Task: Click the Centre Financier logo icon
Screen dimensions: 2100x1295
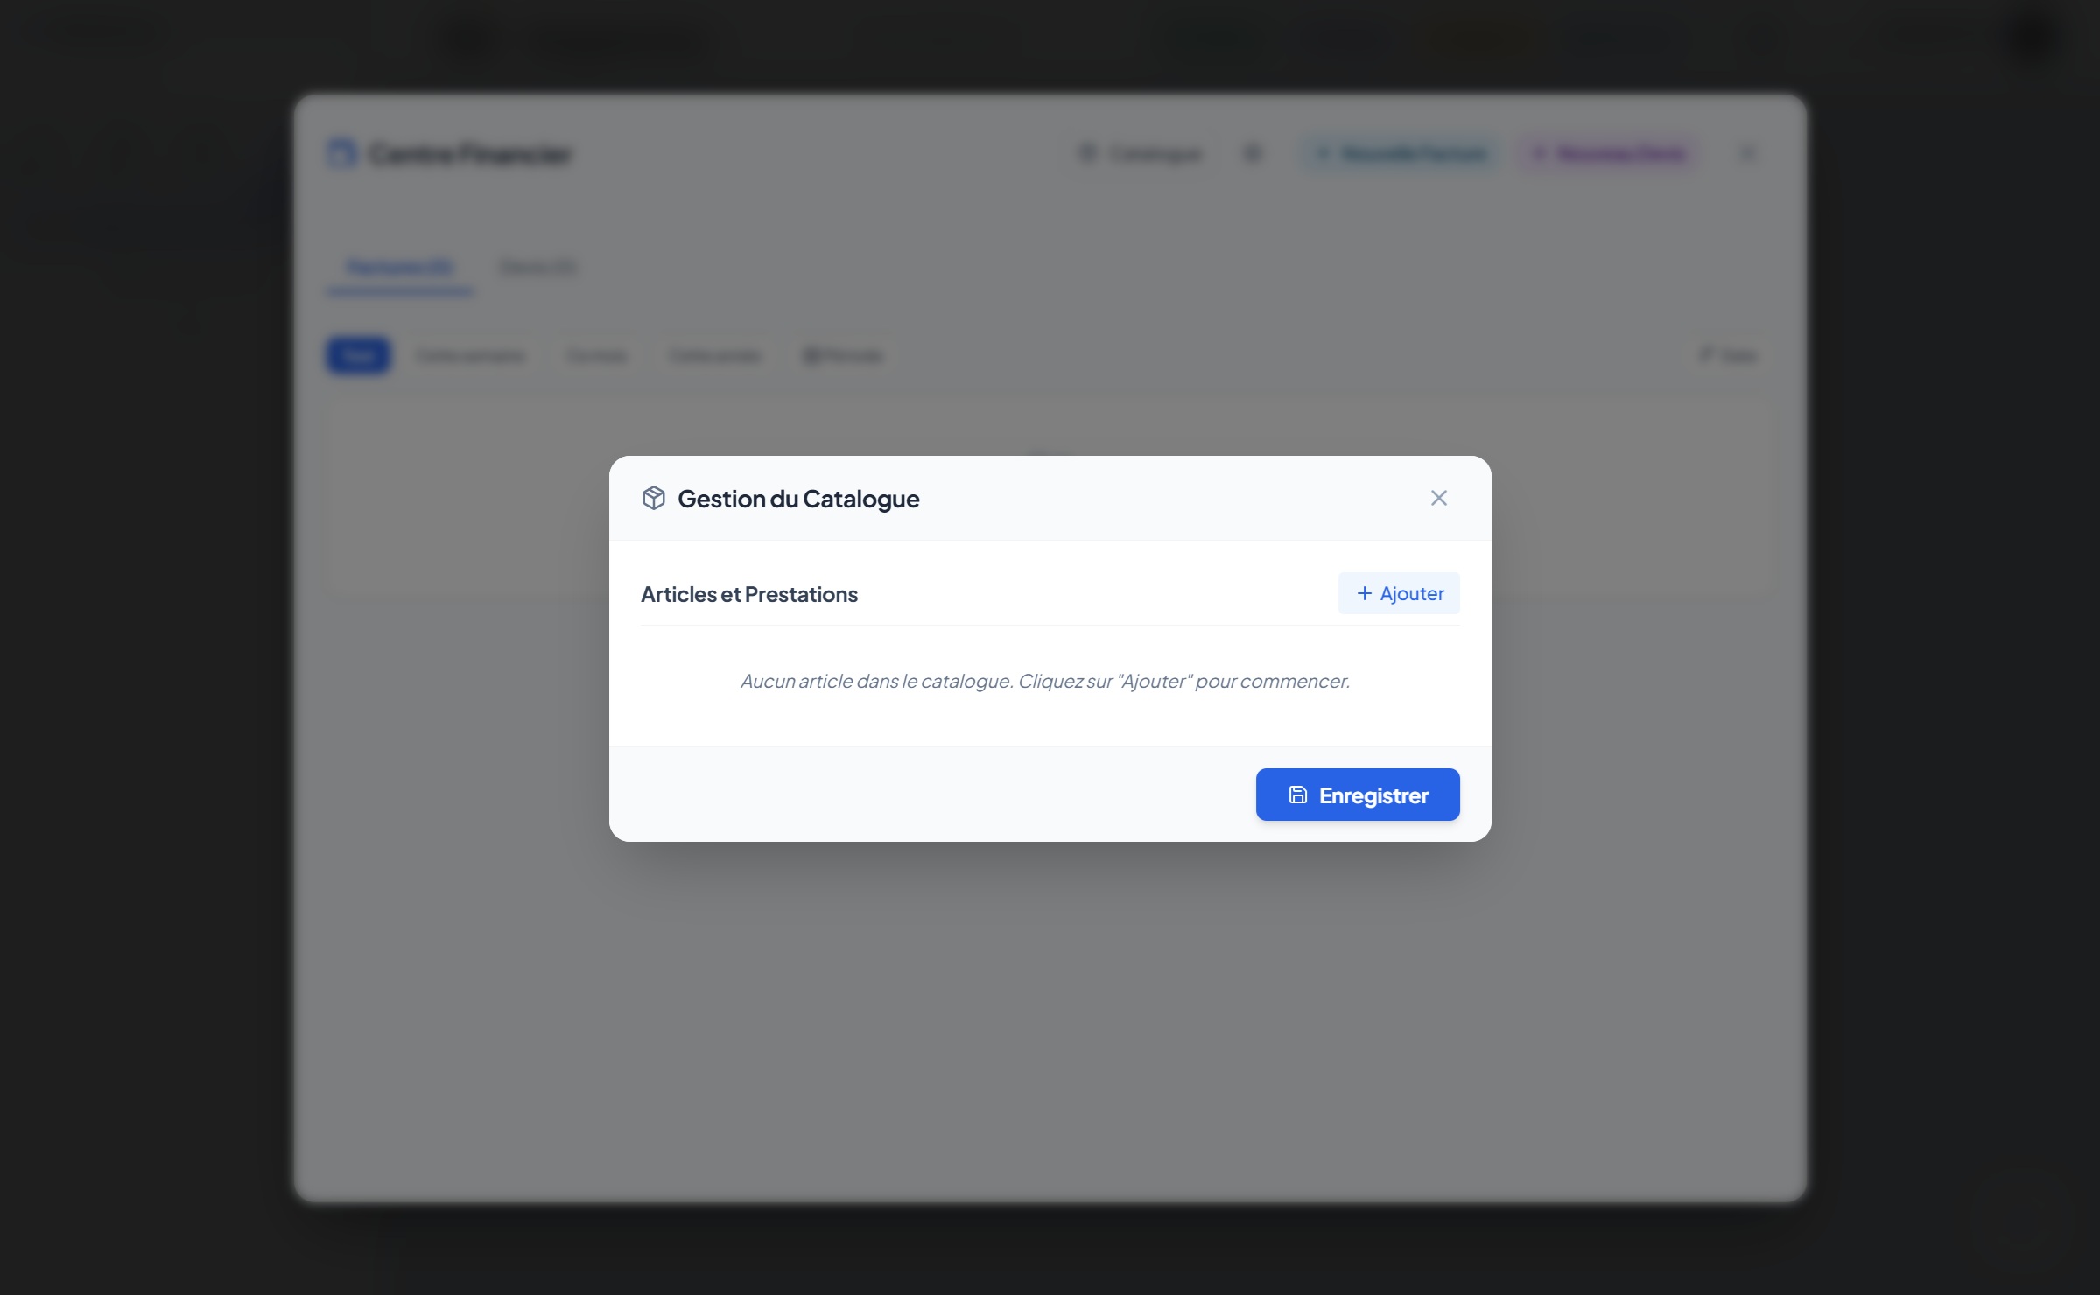Action: coord(341,154)
